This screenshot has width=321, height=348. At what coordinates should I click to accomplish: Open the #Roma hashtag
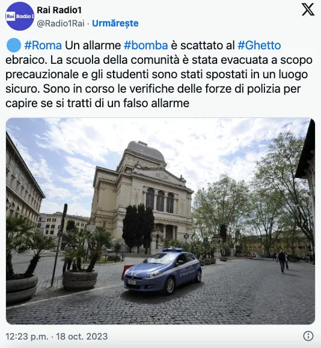click(x=43, y=46)
